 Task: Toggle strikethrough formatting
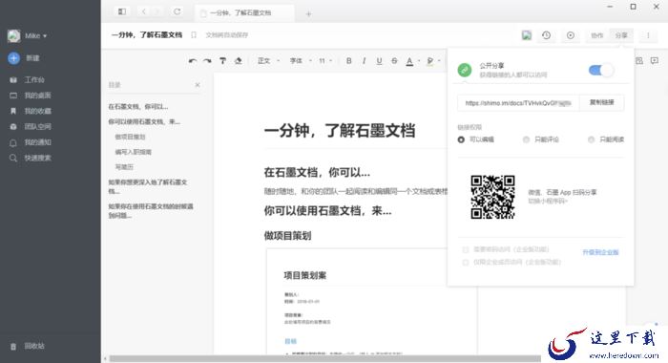click(x=394, y=61)
